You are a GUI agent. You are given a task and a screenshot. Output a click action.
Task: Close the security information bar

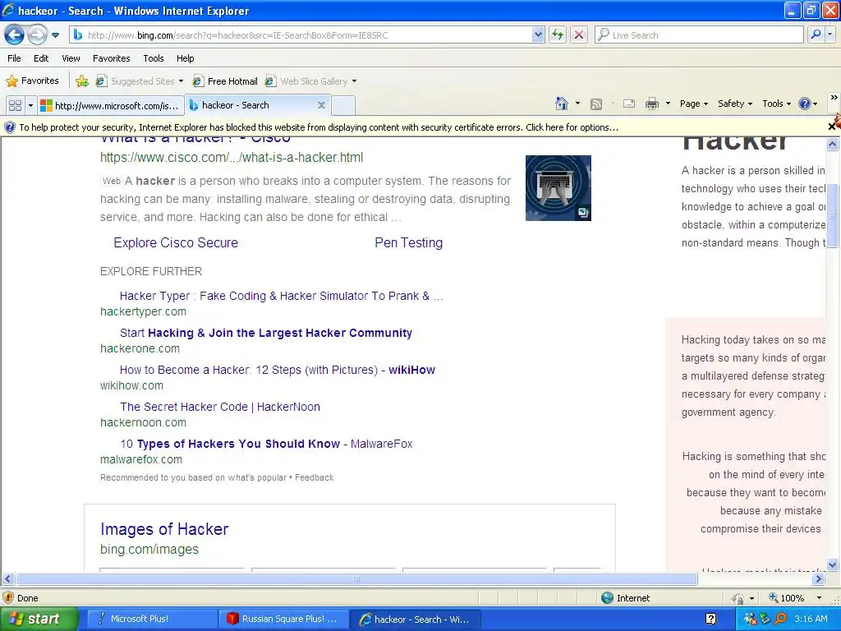coord(832,127)
